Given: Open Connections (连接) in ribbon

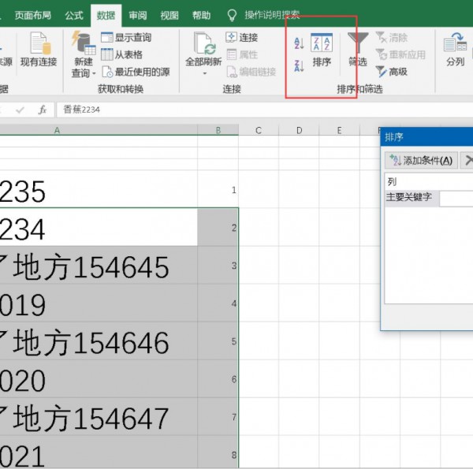Looking at the screenshot, I should click(x=242, y=37).
